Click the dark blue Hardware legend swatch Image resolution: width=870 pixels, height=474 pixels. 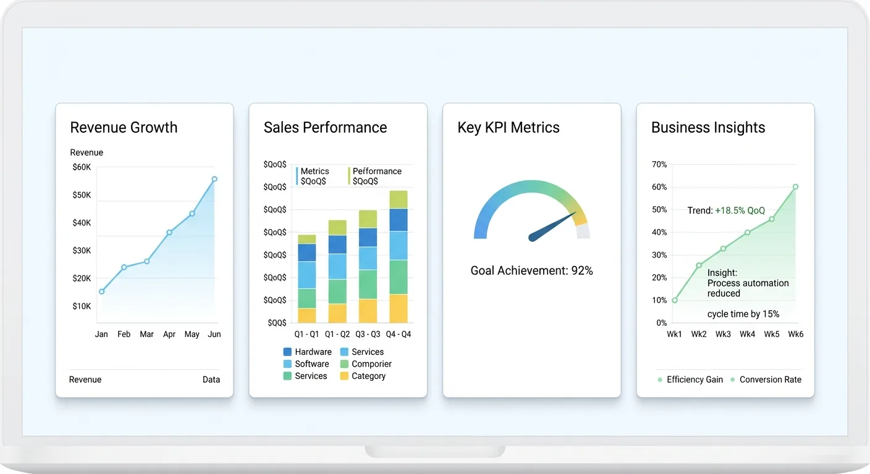pyautogui.click(x=287, y=352)
